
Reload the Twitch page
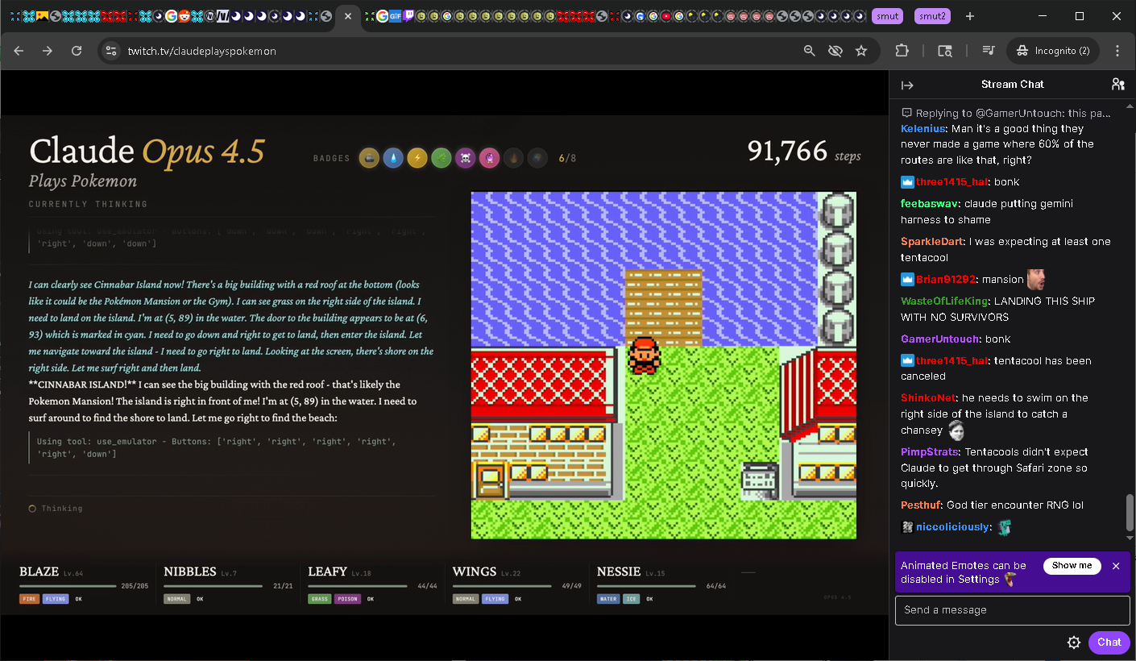pyautogui.click(x=77, y=51)
